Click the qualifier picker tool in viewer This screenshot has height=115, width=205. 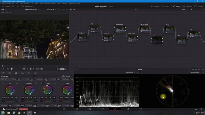tap(4, 69)
